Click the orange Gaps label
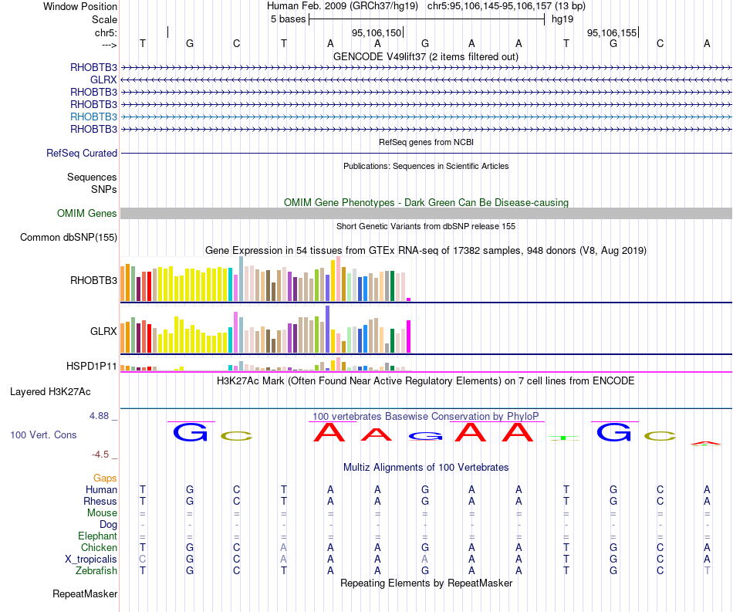 105,478
